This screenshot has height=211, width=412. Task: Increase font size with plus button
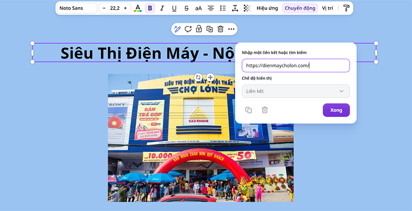coord(125,8)
